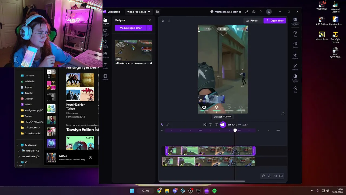Open the Marvel Rivals desktop shortcut
This screenshot has width=346, height=195.
coord(322,36)
